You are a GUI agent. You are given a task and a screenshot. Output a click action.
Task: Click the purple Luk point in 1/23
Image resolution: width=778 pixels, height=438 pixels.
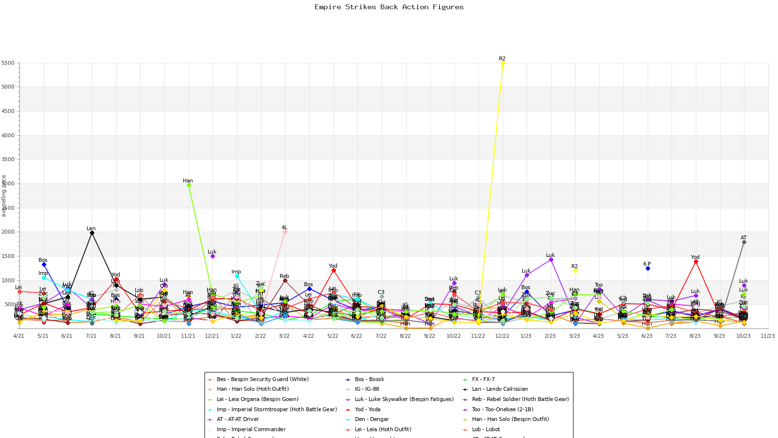527,275
